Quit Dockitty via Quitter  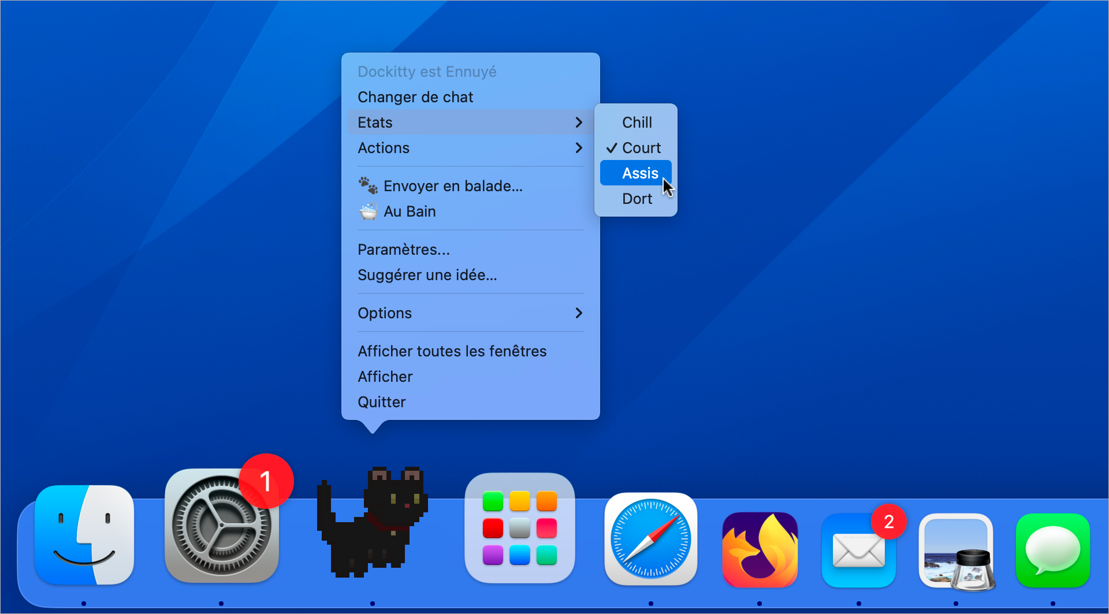[471, 402]
